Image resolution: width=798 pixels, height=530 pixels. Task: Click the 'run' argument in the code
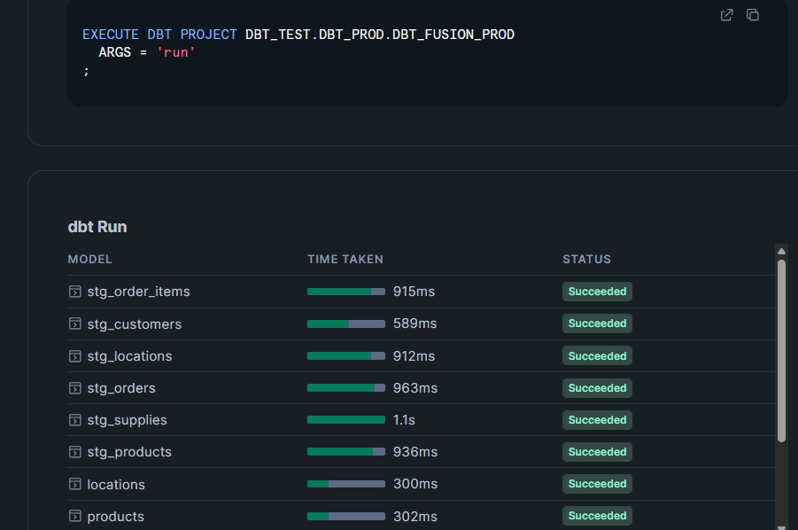click(x=176, y=52)
